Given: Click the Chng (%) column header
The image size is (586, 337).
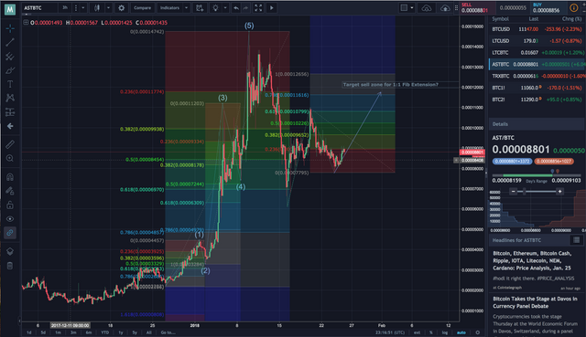Looking at the screenshot, I should tap(571, 18).
